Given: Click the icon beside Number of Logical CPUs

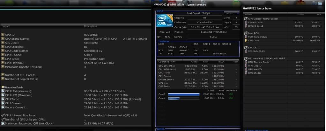Looking at the screenshot, I should (3, 79).
